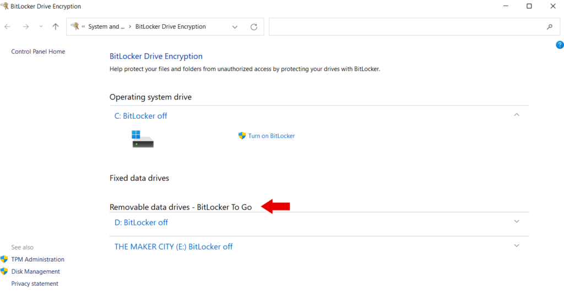The image size is (564, 293).
Task: Click the shield icon next to Disk Management
Action: point(4,272)
